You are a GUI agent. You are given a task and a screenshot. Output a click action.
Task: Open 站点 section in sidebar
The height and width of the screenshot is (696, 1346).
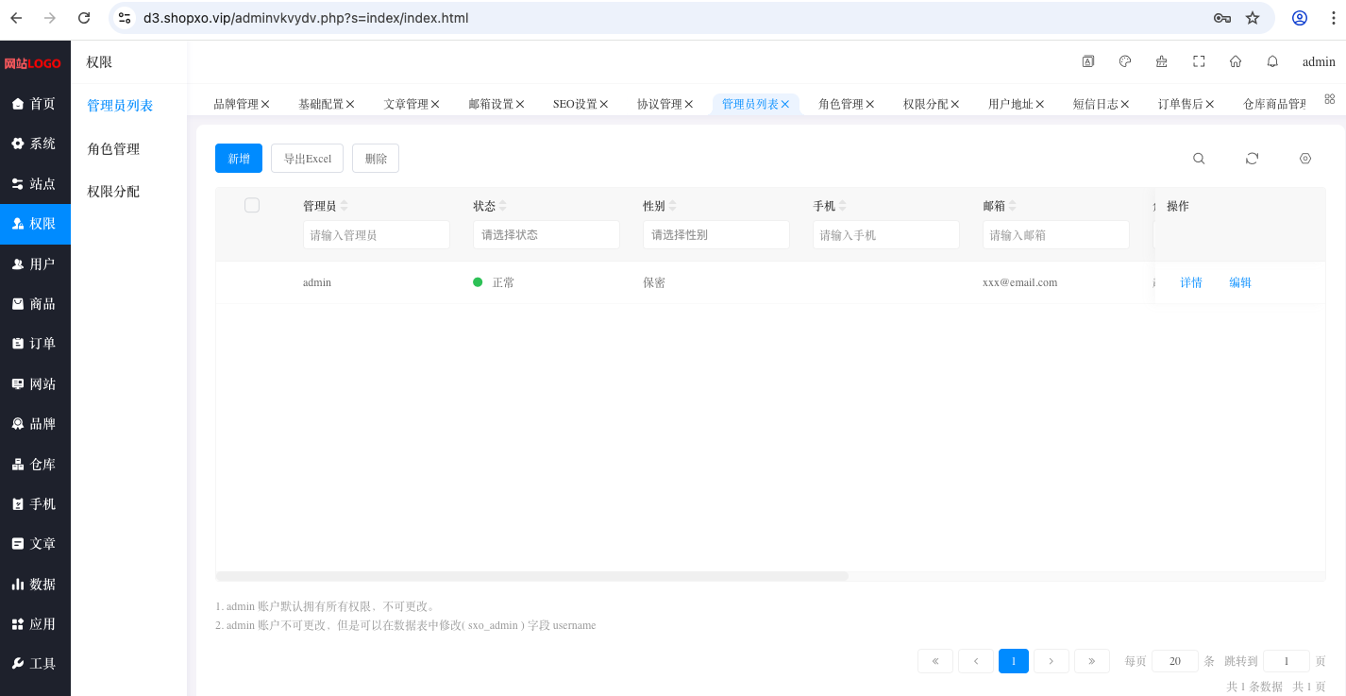point(35,184)
